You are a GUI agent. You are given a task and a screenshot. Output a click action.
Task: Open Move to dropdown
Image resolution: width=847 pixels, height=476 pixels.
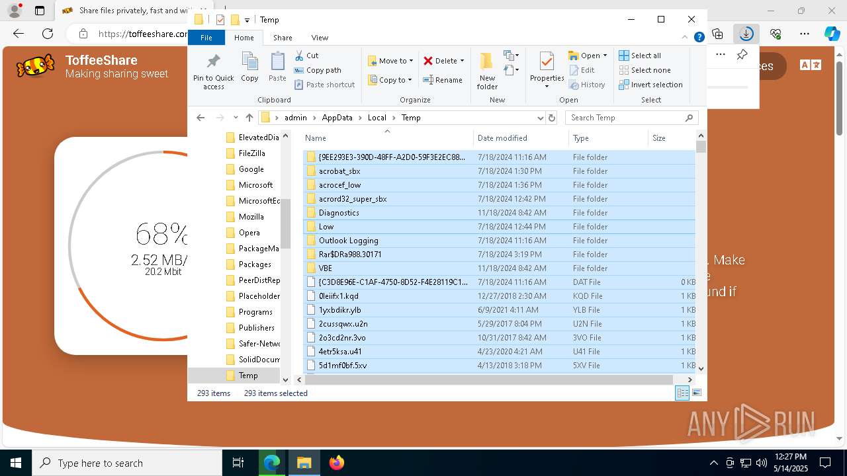[390, 61]
